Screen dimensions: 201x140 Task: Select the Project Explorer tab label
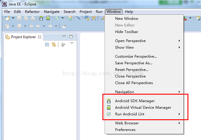[x=23, y=37]
